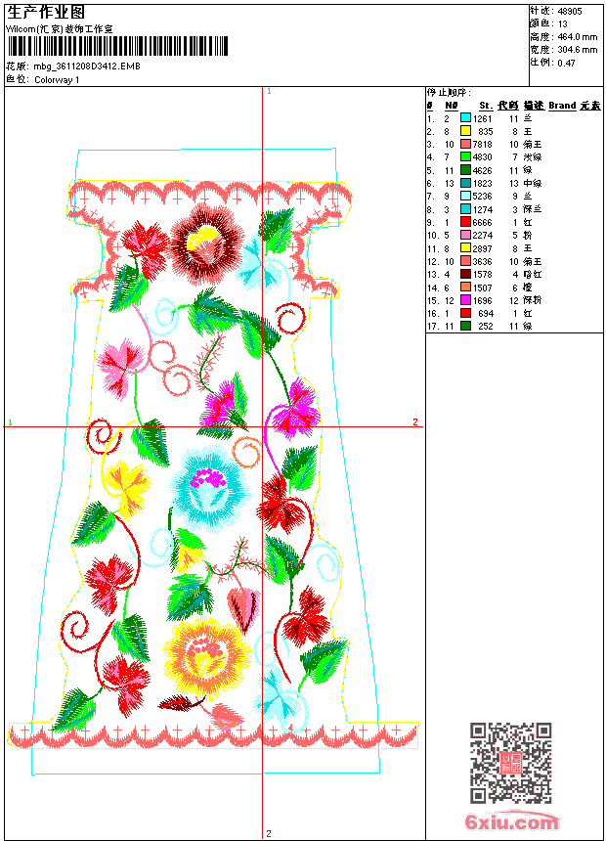Image resolution: width=606 pixels, height=841 pixels.
Task: Click the scale value 0.47
Action: click(566, 63)
